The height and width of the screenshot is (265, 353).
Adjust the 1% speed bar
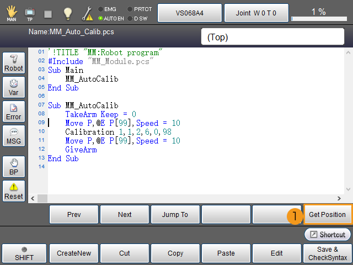(318, 18)
